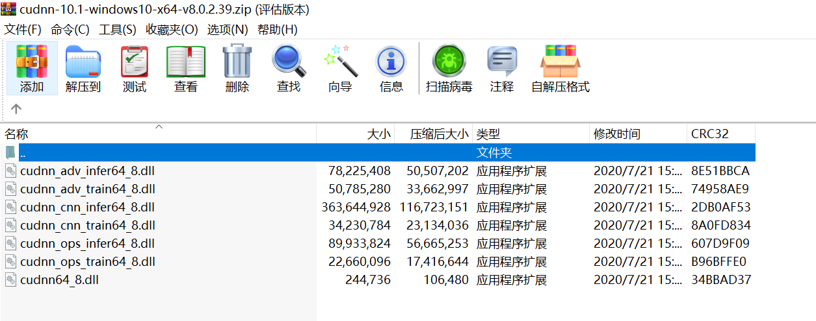Select file name cudnn_ops_infer64_8.dll
This screenshot has height=321, width=816.
[88, 244]
